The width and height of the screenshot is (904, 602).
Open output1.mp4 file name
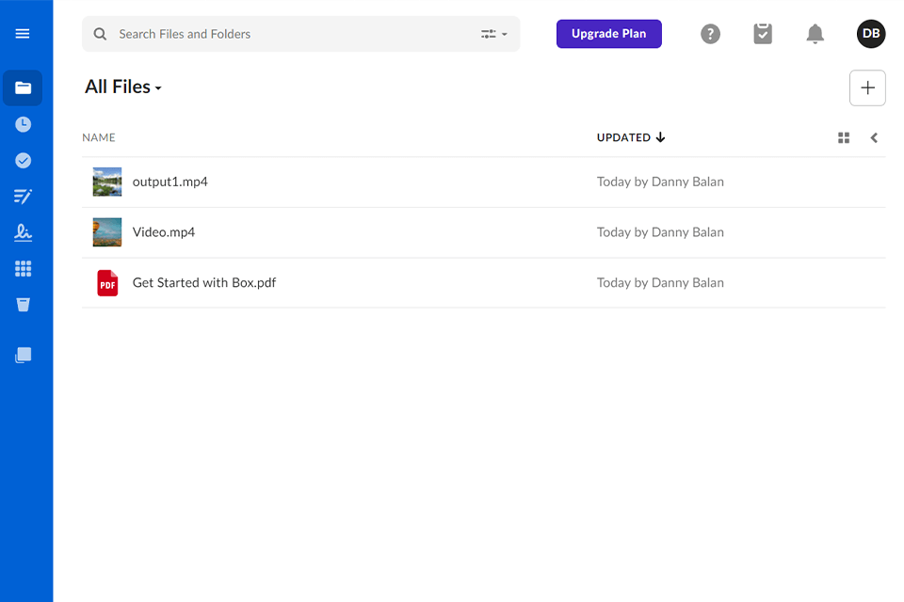pyautogui.click(x=170, y=182)
